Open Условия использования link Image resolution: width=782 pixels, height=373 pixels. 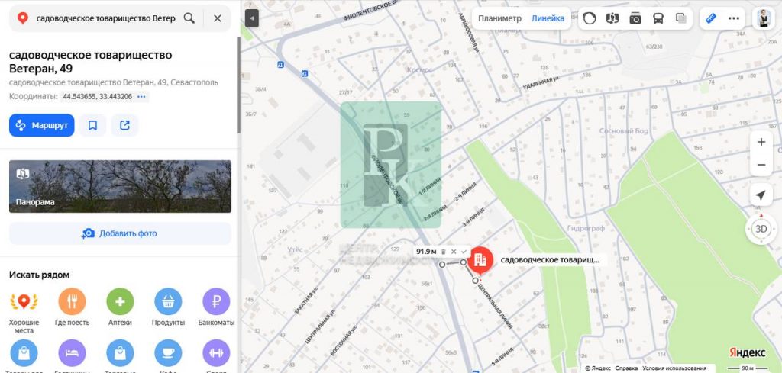(x=674, y=368)
